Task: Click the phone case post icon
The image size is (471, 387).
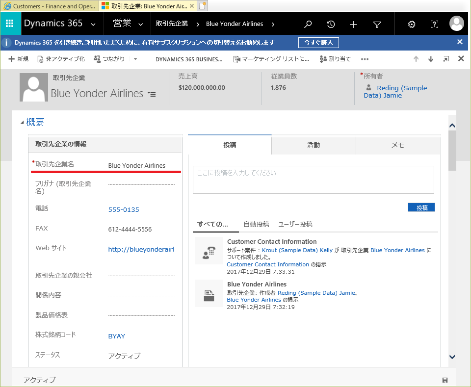Action: tap(209, 250)
